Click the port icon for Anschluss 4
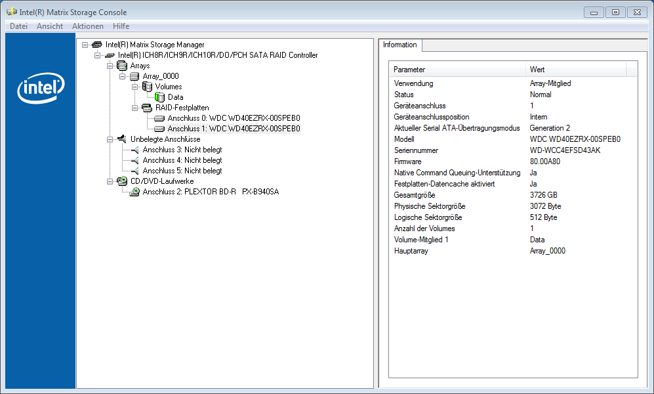The width and height of the screenshot is (654, 394). pos(134,160)
